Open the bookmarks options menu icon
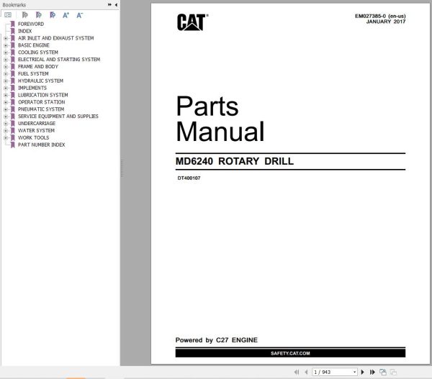 click(x=8, y=15)
